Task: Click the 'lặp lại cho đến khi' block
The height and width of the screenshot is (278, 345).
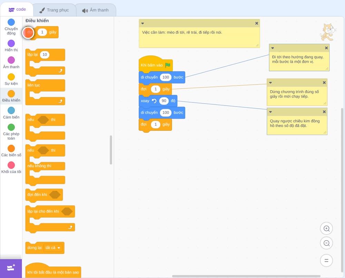Action: 50,219
